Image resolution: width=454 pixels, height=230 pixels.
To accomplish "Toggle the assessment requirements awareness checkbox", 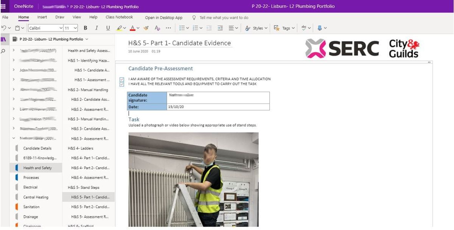I will pyautogui.click(x=121, y=79).
